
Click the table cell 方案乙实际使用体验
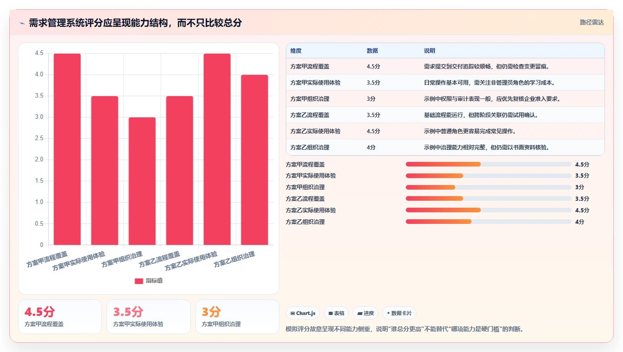(x=315, y=131)
